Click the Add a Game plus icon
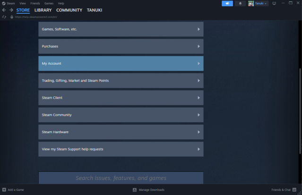Screen dimensions: 302x195 coord(4,190)
